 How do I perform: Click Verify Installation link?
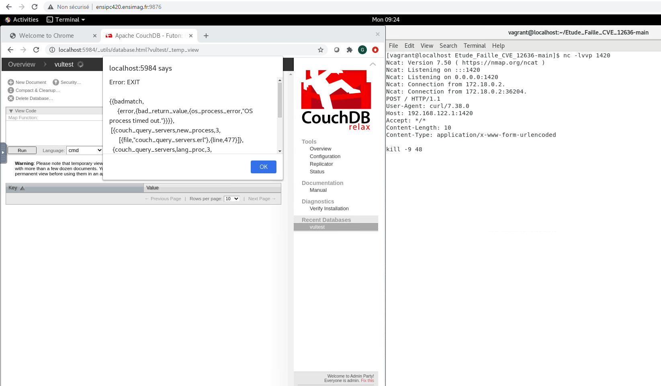point(329,209)
